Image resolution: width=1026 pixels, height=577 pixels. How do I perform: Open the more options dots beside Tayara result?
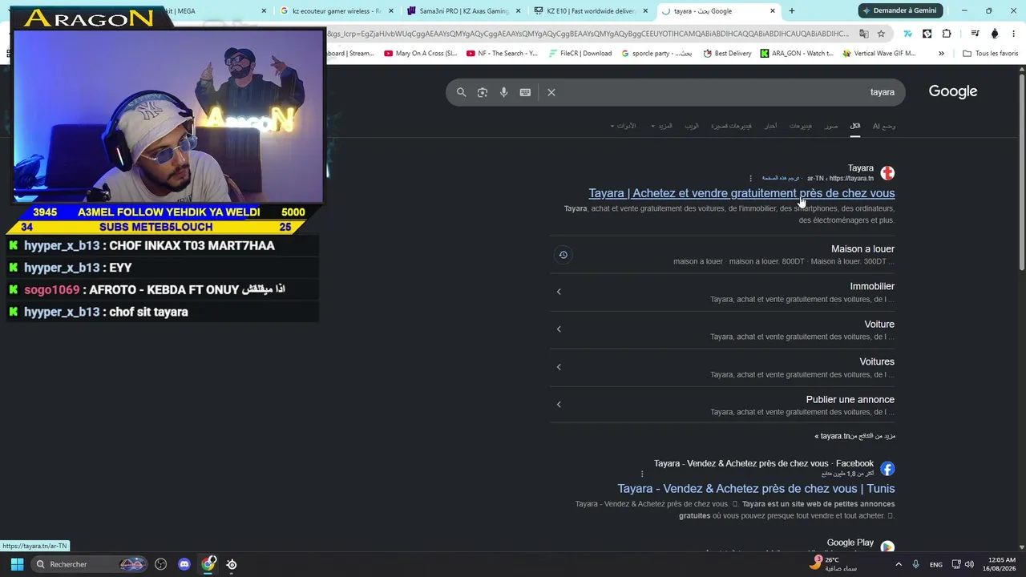[751, 178]
